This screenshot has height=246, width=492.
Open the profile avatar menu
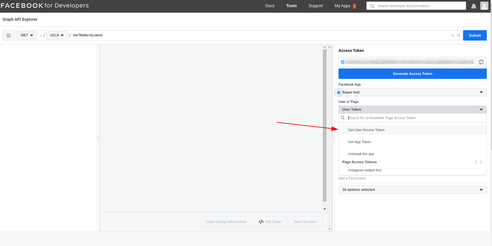484,6
